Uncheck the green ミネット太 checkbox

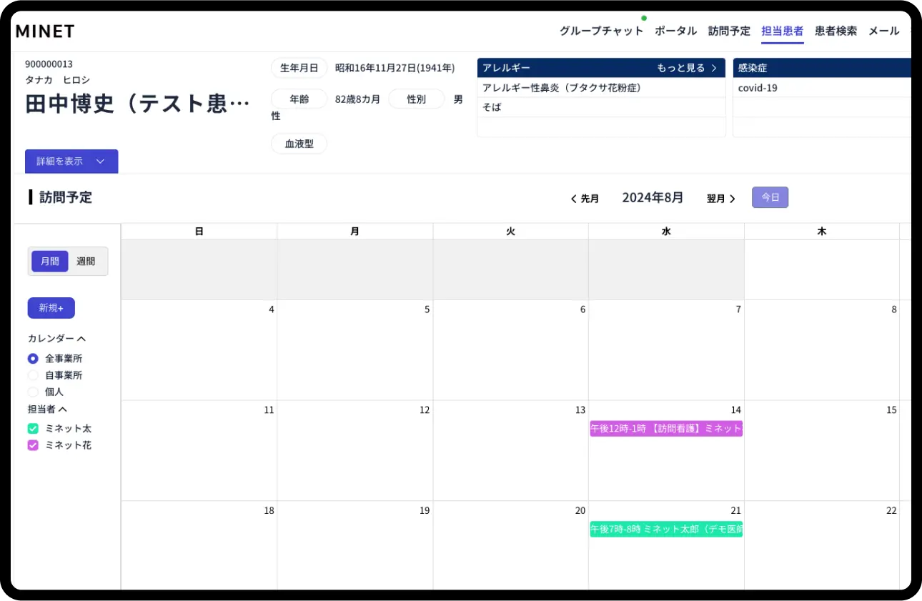[x=33, y=429]
